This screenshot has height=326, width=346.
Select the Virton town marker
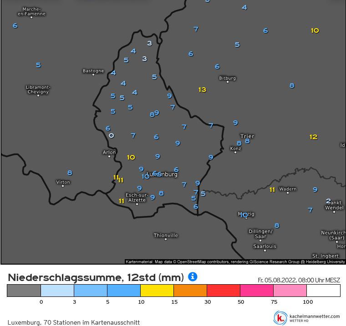pyautogui.click(x=63, y=186)
